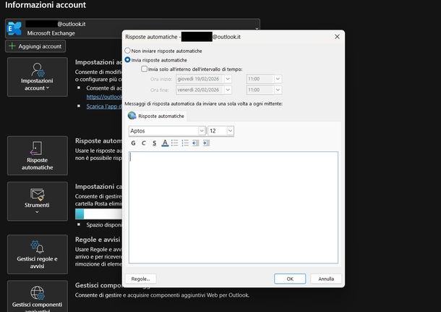Enable Invia solo all'interno dell'intervallo di tempo
Viewport: 441px width, 312px height.
pos(145,69)
